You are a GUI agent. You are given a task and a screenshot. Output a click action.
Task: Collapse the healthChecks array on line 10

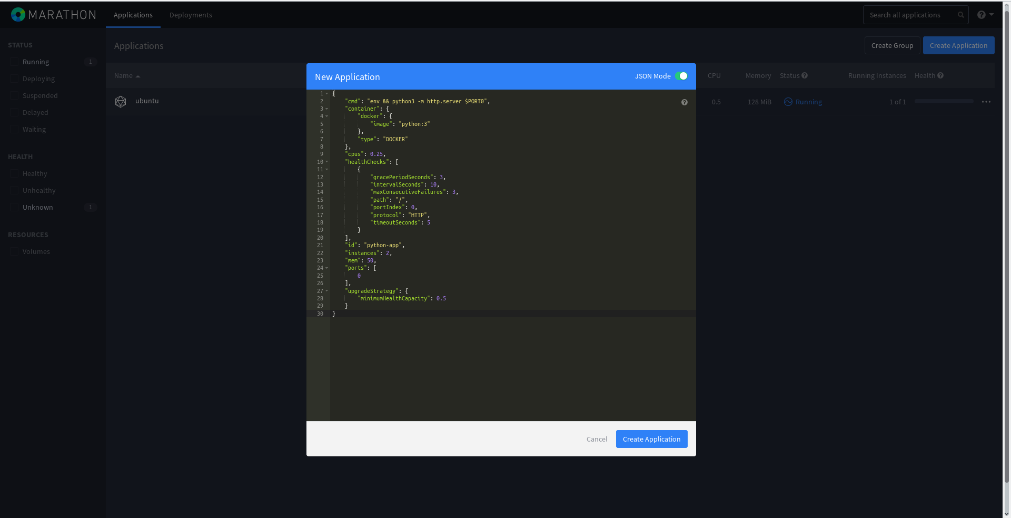tap(327, 162)
